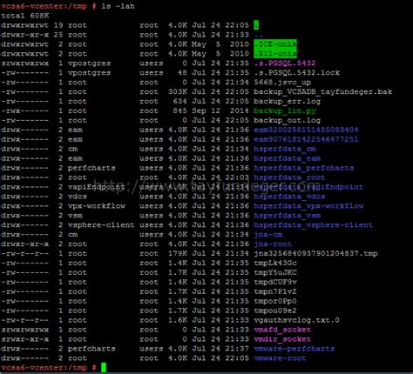This screenshot has height=374, width=413.
Task: Click the hsperfdata_vsphere-client directory entry
Action: [313, 225]
